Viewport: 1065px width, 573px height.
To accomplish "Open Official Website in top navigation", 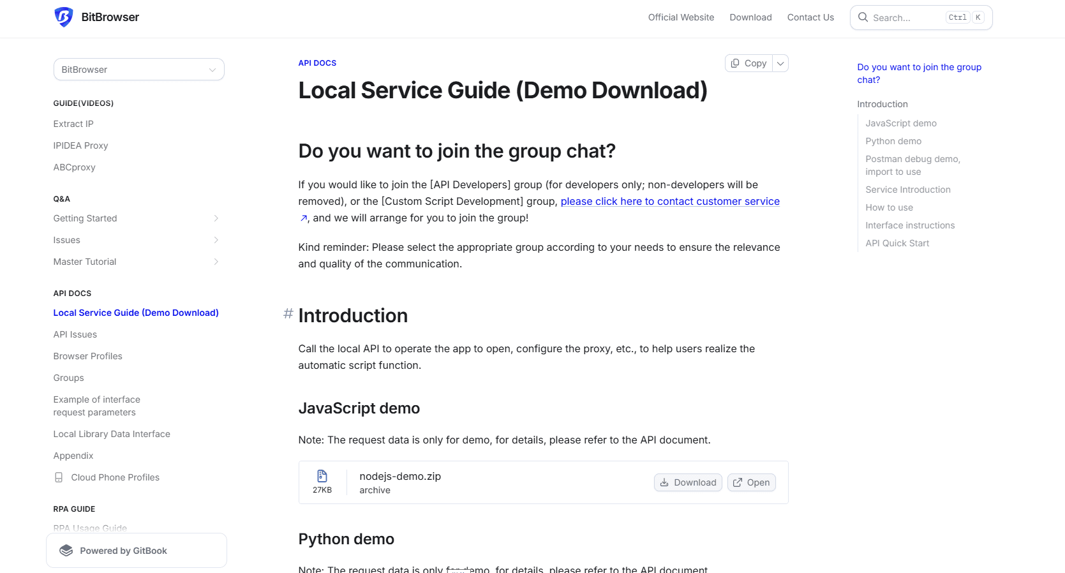I will (681, 17).
